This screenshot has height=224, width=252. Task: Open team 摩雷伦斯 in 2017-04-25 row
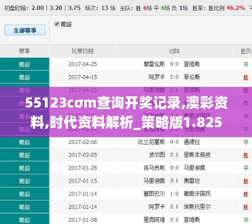pos(154,64)
